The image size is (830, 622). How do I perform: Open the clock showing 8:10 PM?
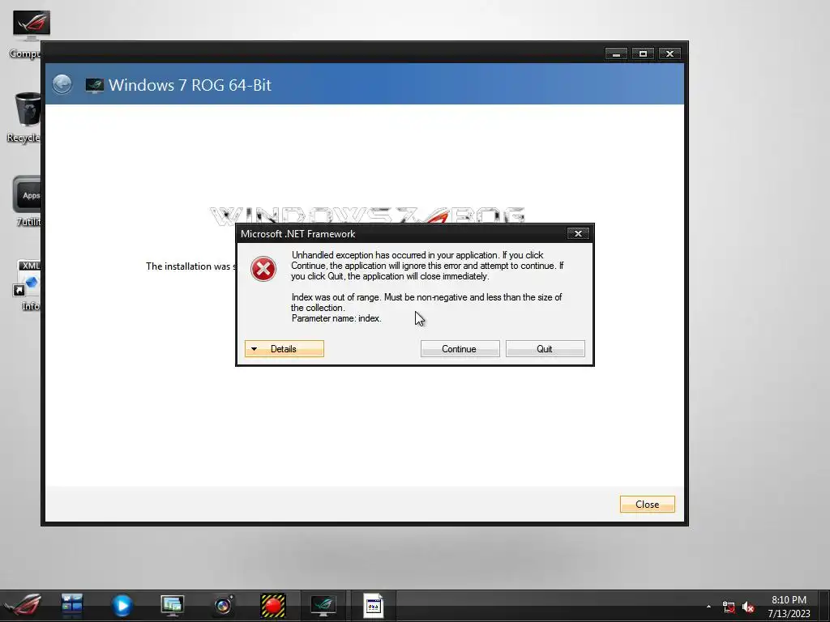(x=789, y=607)
